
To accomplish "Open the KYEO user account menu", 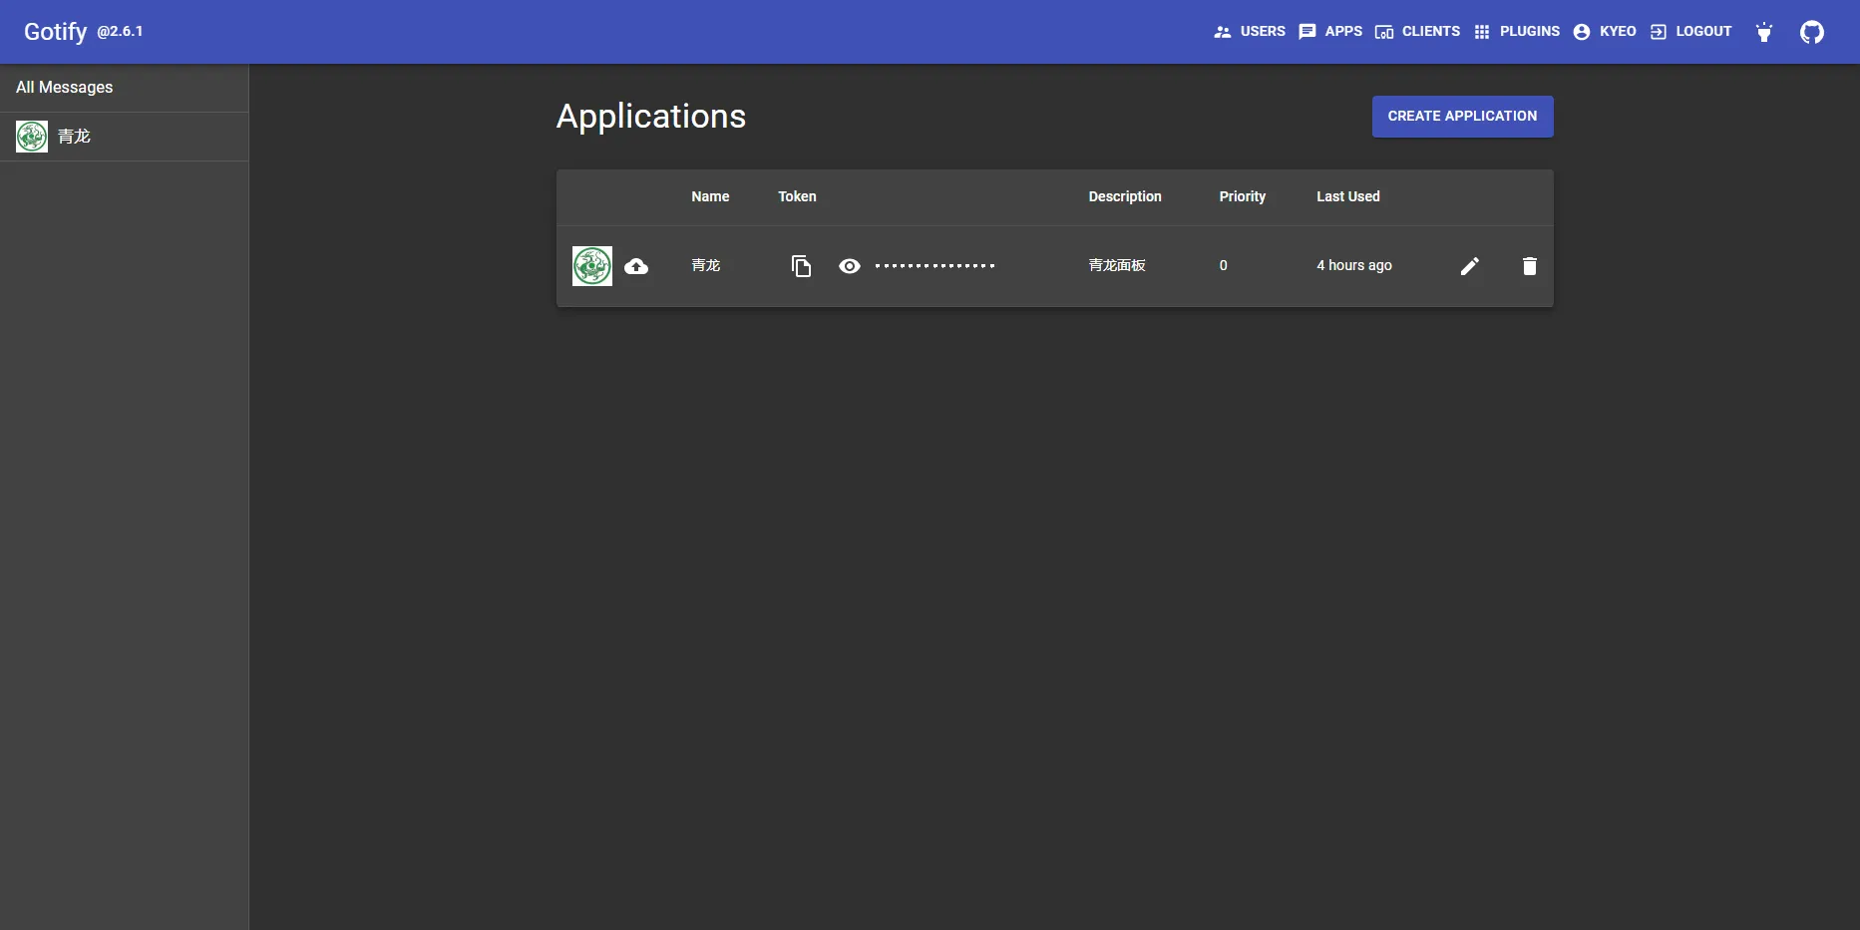I will tap(1605, 32).
